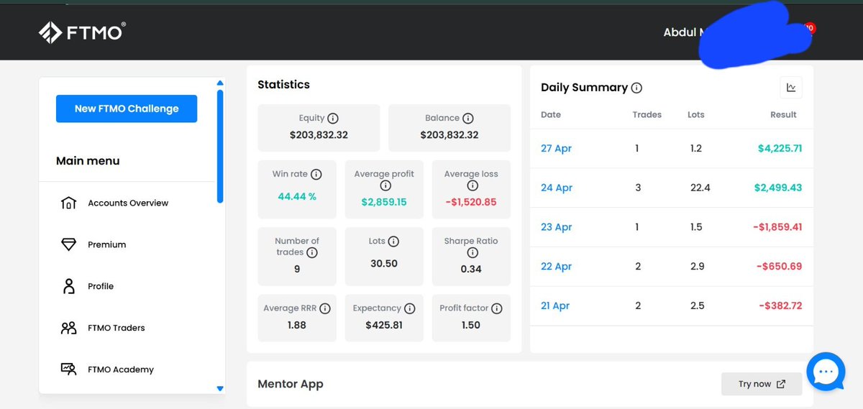Viewport: 863px width, 409px height.
Task: Click the -$650.69 result value
Action: coord(780,266)
